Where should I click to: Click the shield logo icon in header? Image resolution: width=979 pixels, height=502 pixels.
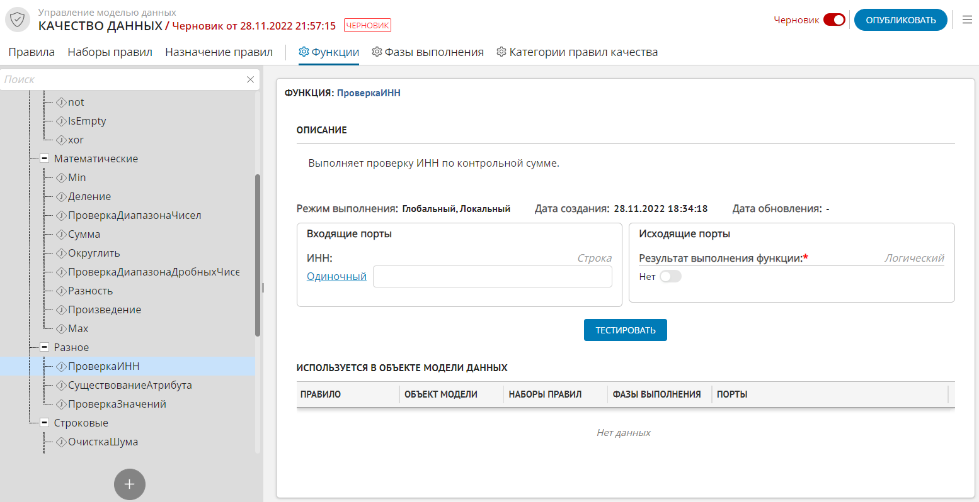click(x=18, y=20)
